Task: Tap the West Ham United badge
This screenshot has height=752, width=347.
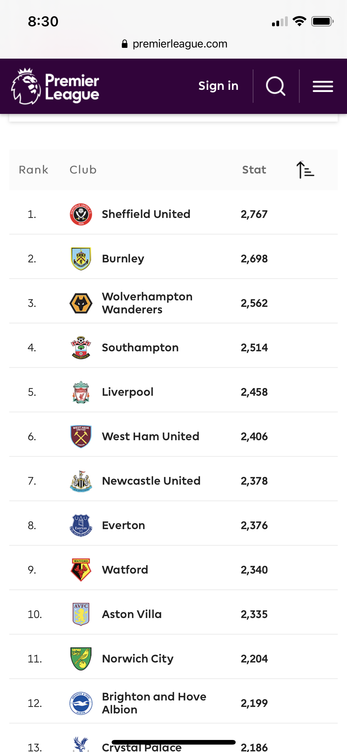Action: [81, 437]
